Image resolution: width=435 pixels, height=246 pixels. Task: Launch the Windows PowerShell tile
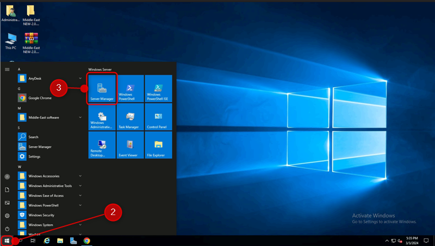pyautogui.click(x=130, y=89)
